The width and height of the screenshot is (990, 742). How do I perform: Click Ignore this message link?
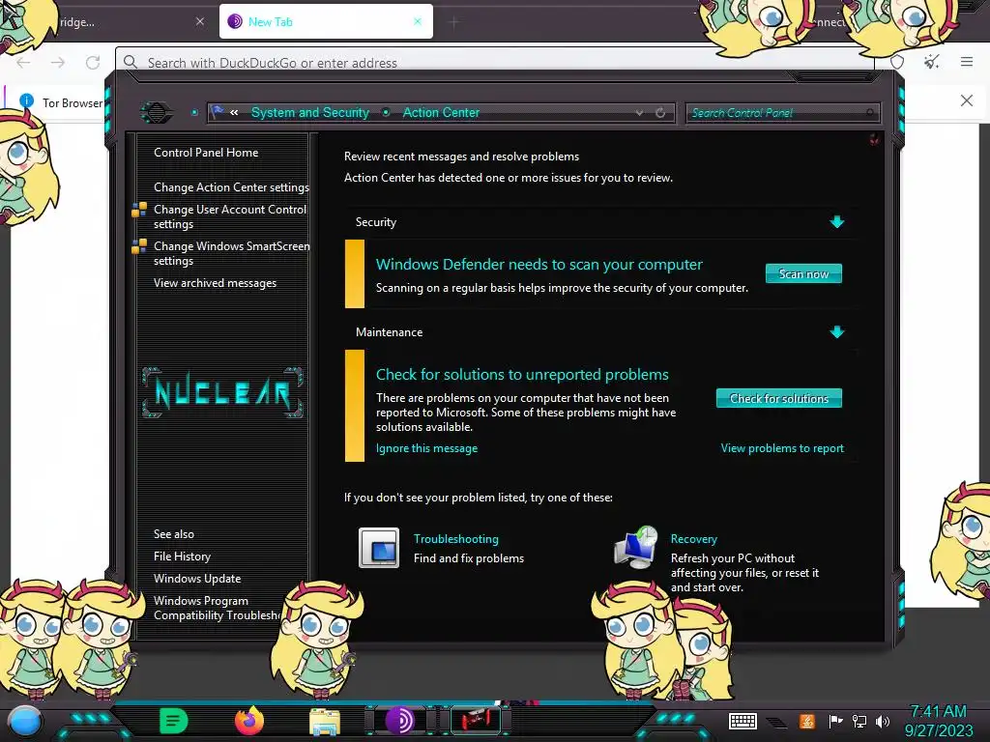point(426,448)
